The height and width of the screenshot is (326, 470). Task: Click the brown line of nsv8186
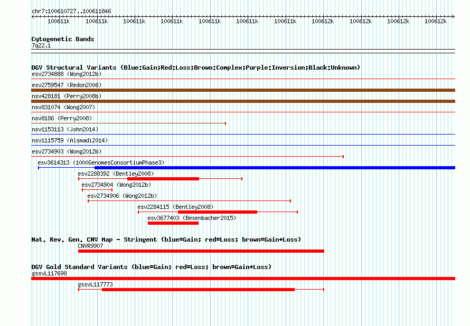click(129, 123)
